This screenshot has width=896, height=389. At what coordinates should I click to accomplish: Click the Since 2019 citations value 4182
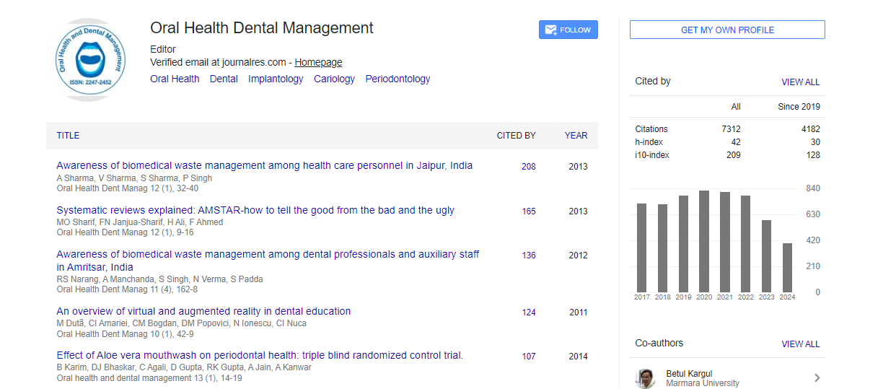coord(810,129)
